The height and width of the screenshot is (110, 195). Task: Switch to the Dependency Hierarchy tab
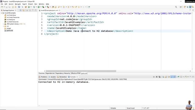click(x=63, y=73)
